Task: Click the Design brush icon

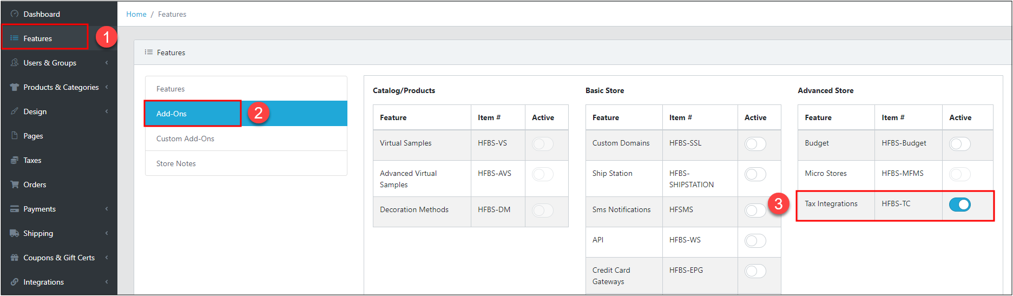Action: pyautogui.click(x=15, y=111)
